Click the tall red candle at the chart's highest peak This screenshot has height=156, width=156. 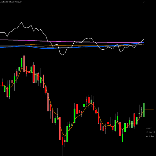pos(24,64)
